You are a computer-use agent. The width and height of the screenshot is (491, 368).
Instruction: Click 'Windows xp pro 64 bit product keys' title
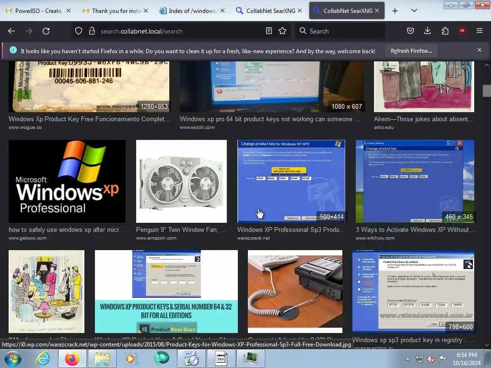coord(270,119)
